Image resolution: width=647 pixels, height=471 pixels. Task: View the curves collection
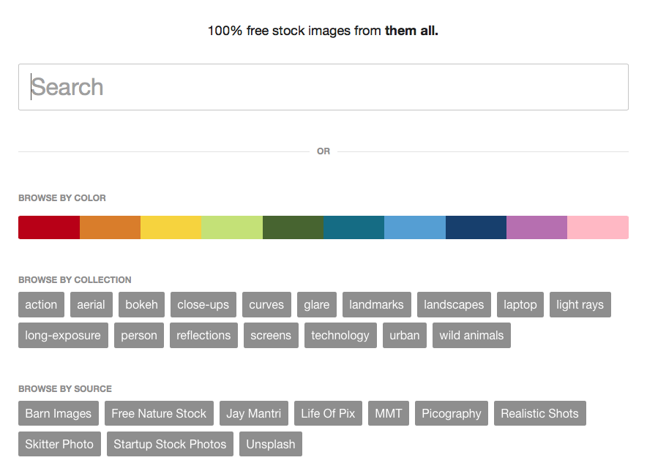tap(266, 305)
